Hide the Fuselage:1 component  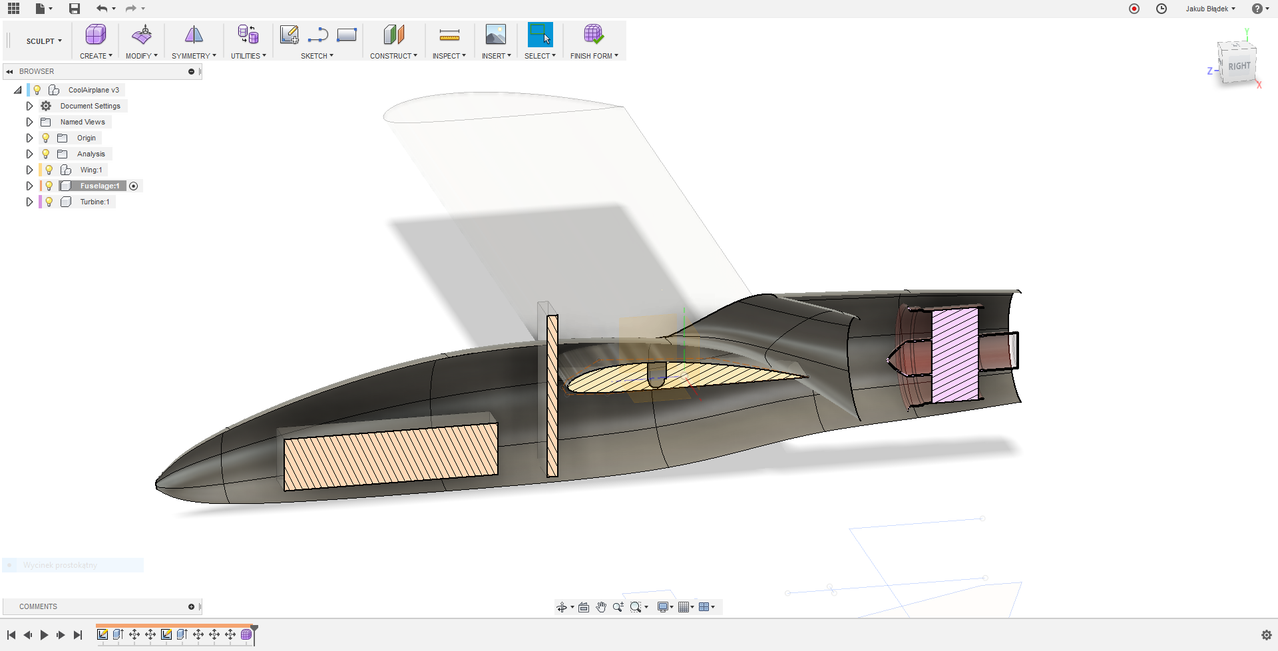(49, 186)
